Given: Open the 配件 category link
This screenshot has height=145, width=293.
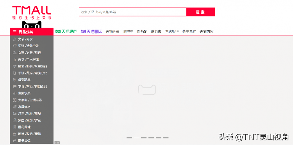Looking at the screenshot, I should [30, 113].
